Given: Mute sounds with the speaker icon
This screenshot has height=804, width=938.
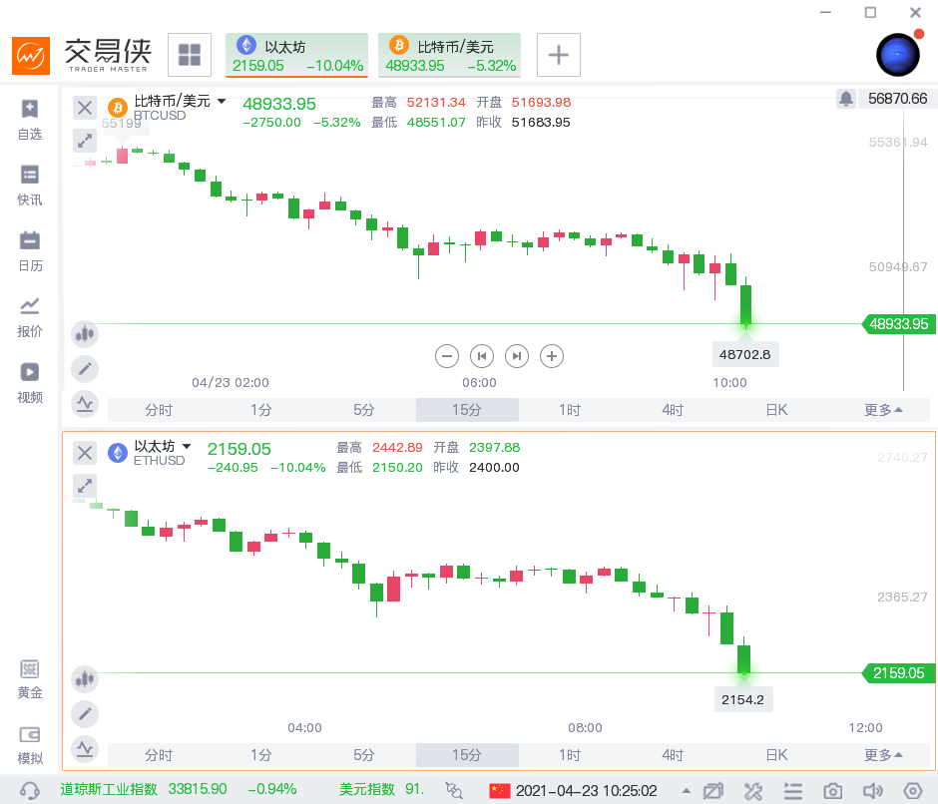Looking at the screenshot, I should [874, 790].
